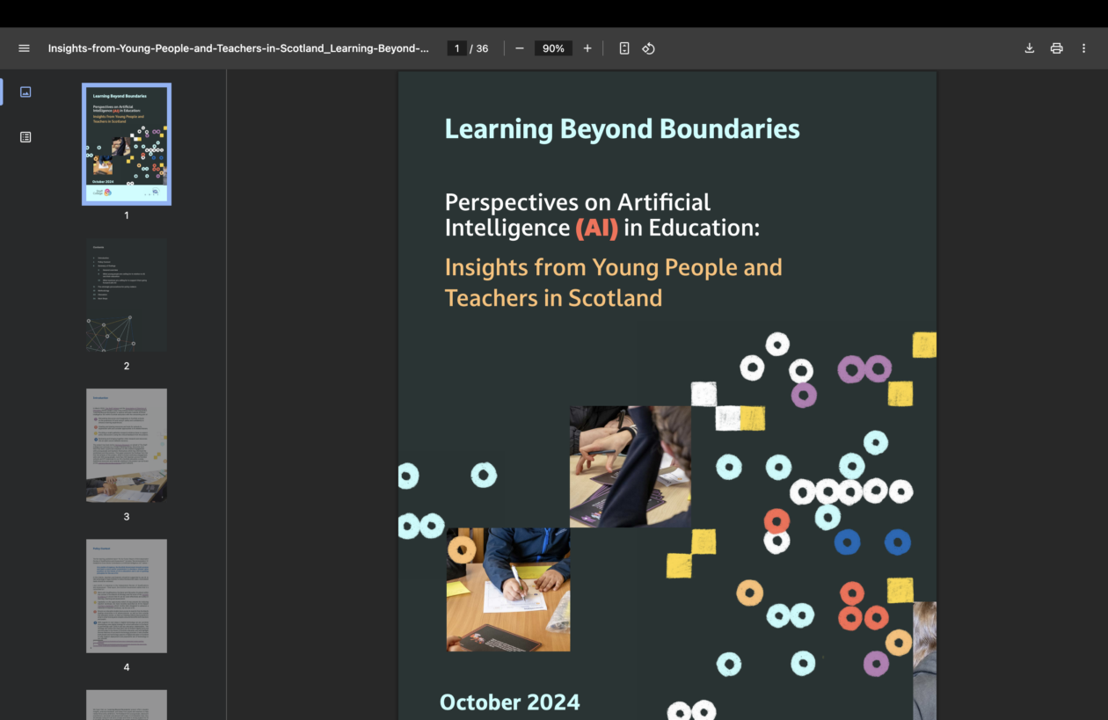Open the more actions three-dot menu
The width and height of the screenshot is (1108, 720).
coord(1083,48)
